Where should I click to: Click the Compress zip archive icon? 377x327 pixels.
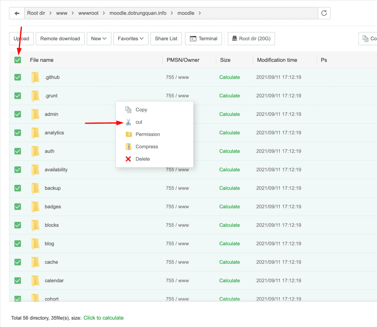coord(128,147)
